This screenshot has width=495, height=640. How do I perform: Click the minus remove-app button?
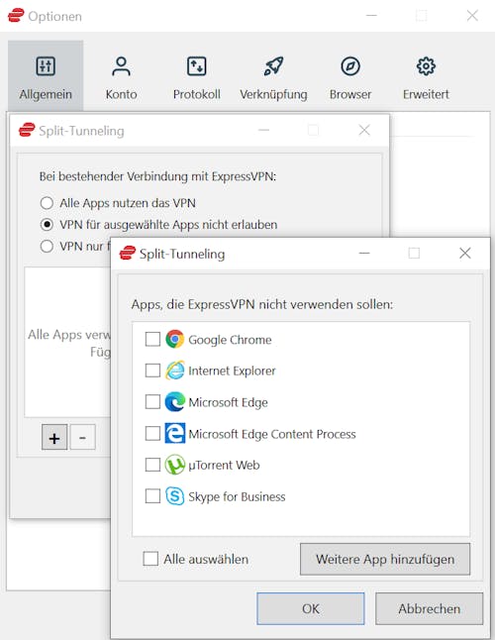pyautogui.click(x=82, y=437)
